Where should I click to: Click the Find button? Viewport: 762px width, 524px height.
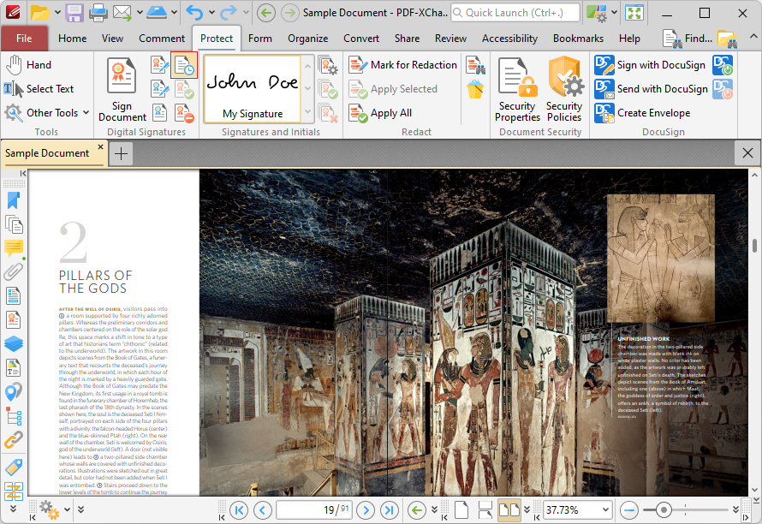click(x=688, y=39)
